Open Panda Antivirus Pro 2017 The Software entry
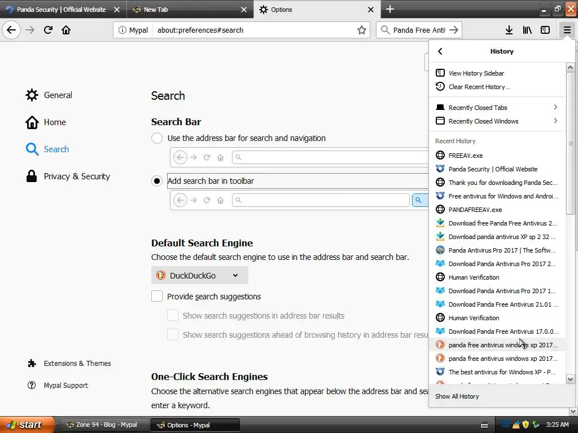Viewport: 578px width, 433px height. click(497, 250)
